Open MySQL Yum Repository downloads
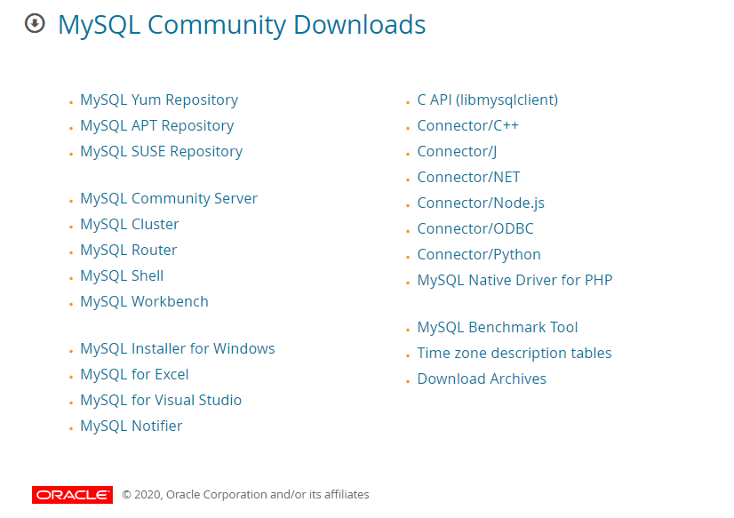This screenshot has height=518, width=734. coord(158,100)
